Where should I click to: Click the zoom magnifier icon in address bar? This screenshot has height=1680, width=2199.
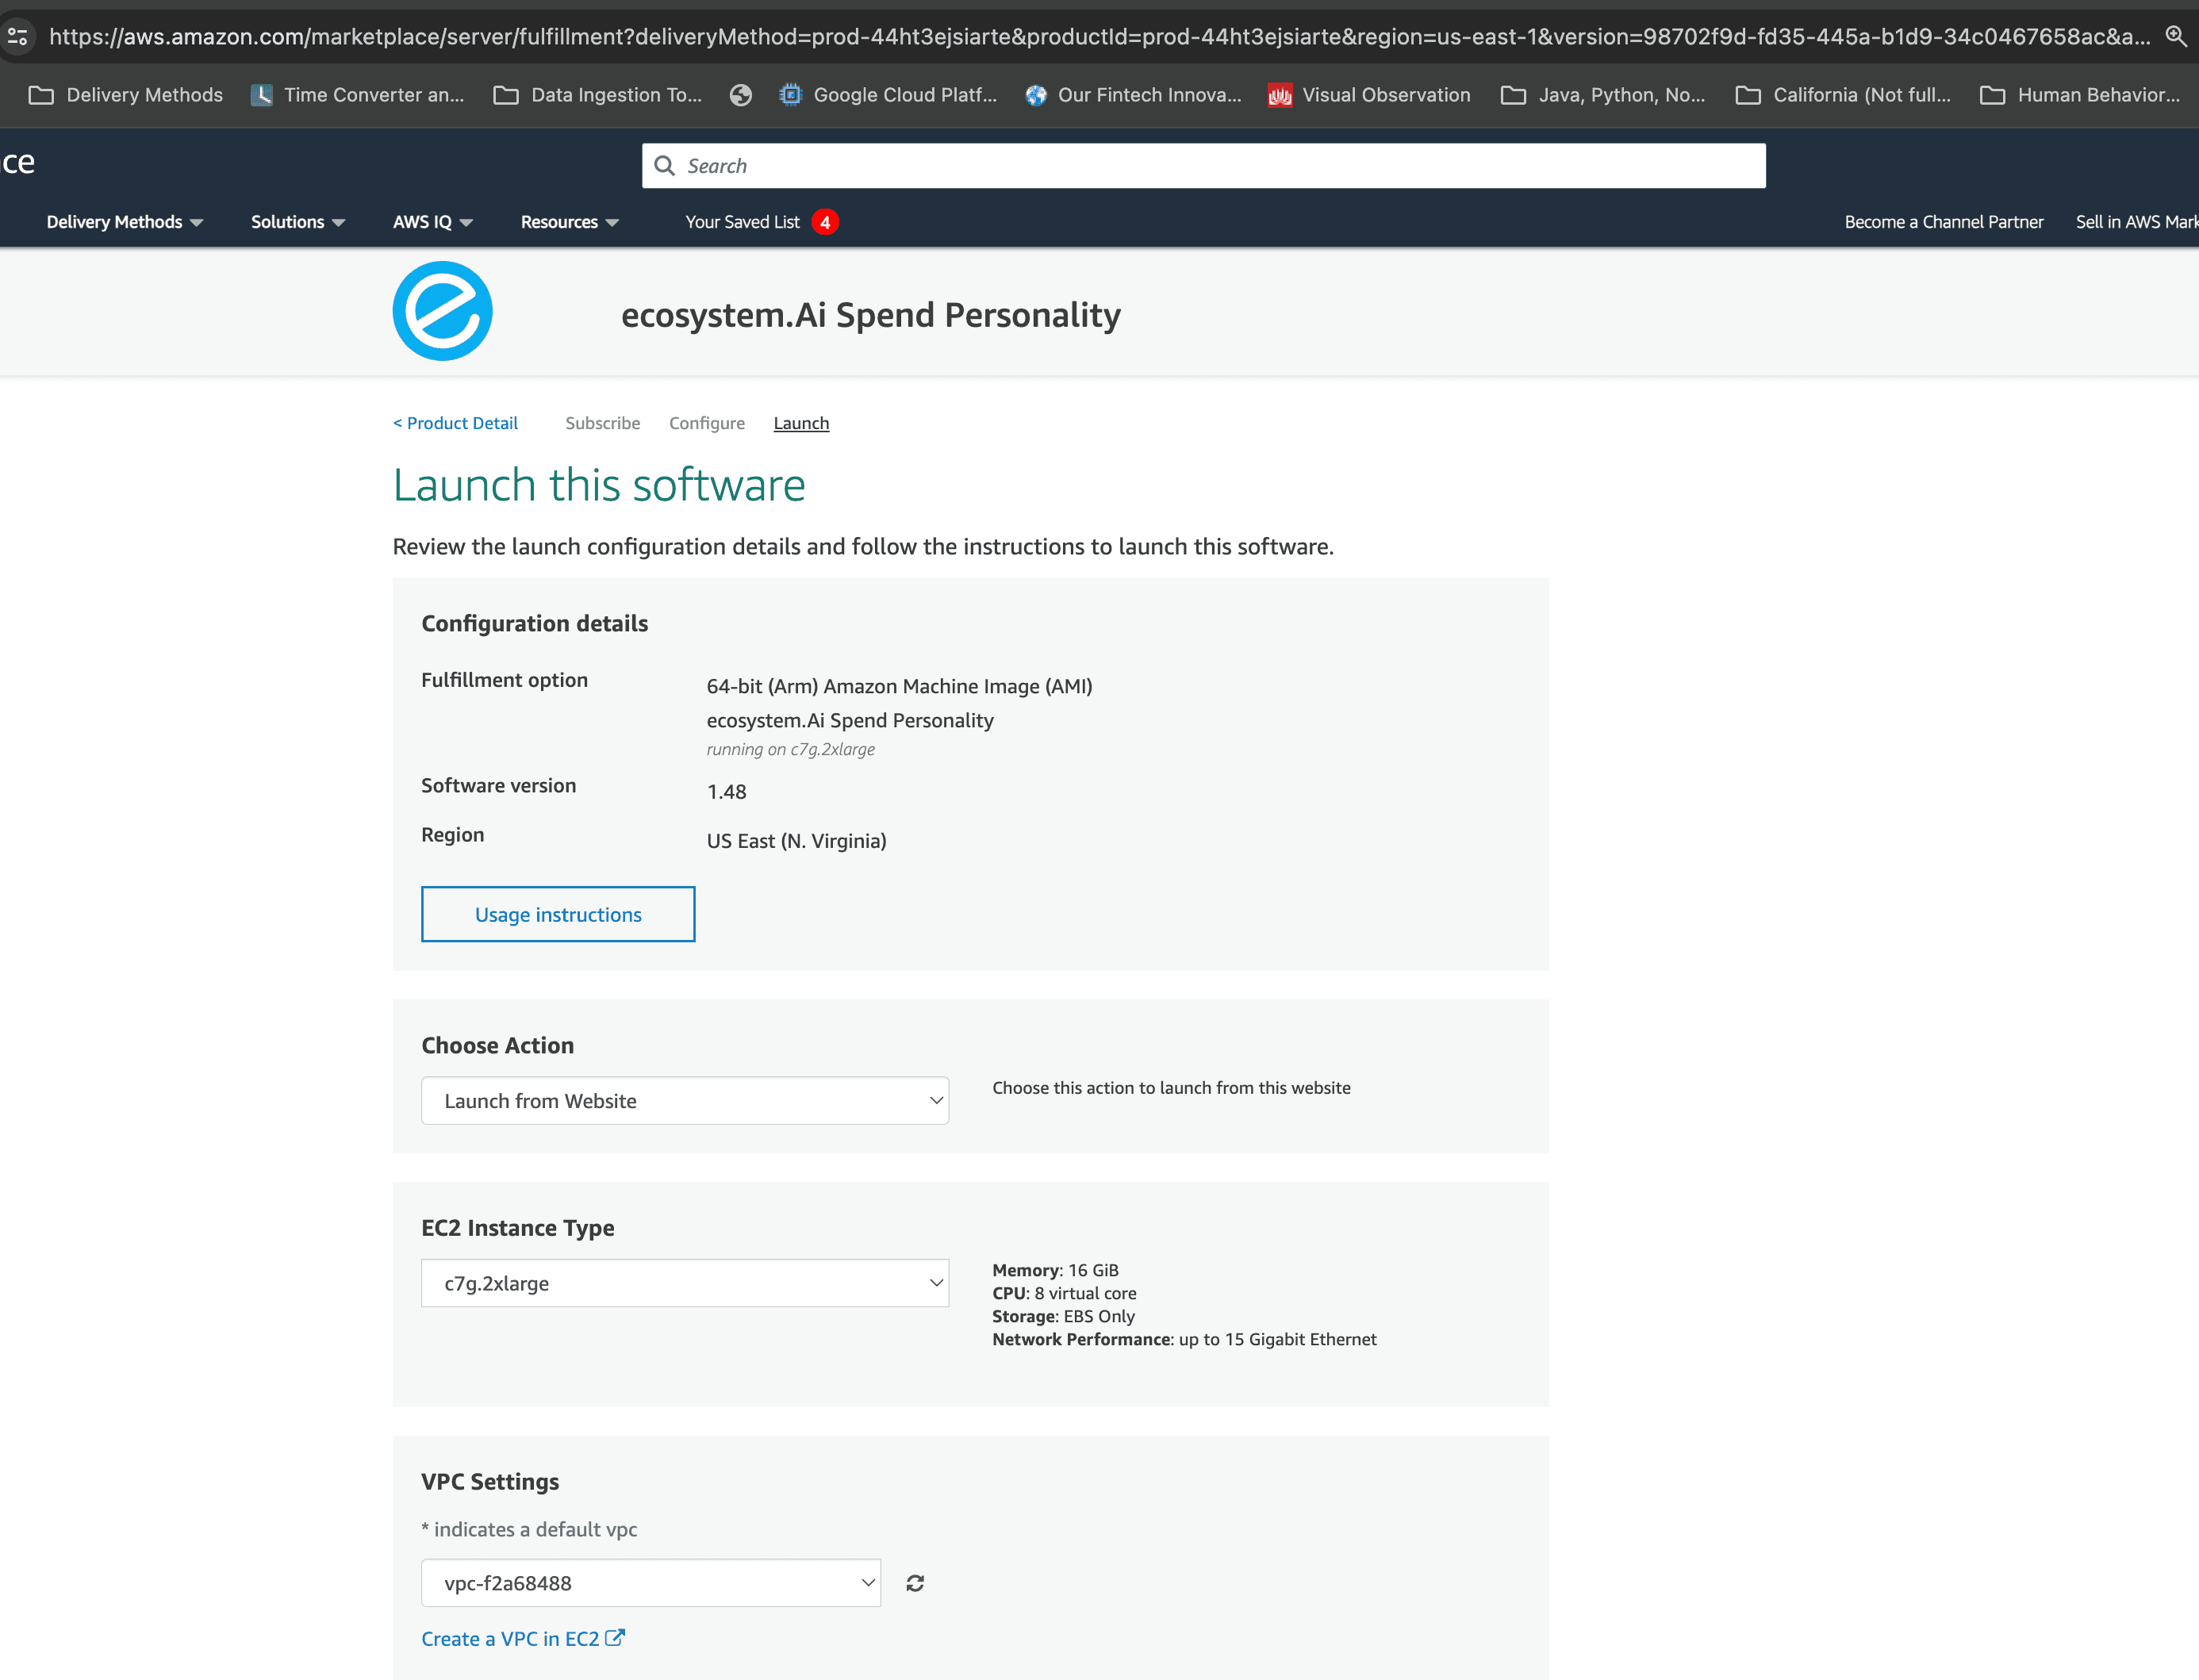(2175, 36)
